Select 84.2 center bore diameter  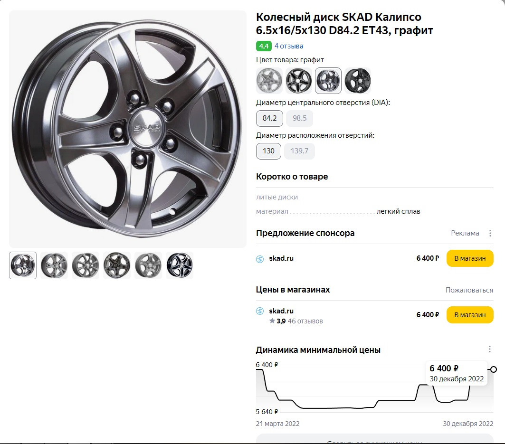[269, 118]
